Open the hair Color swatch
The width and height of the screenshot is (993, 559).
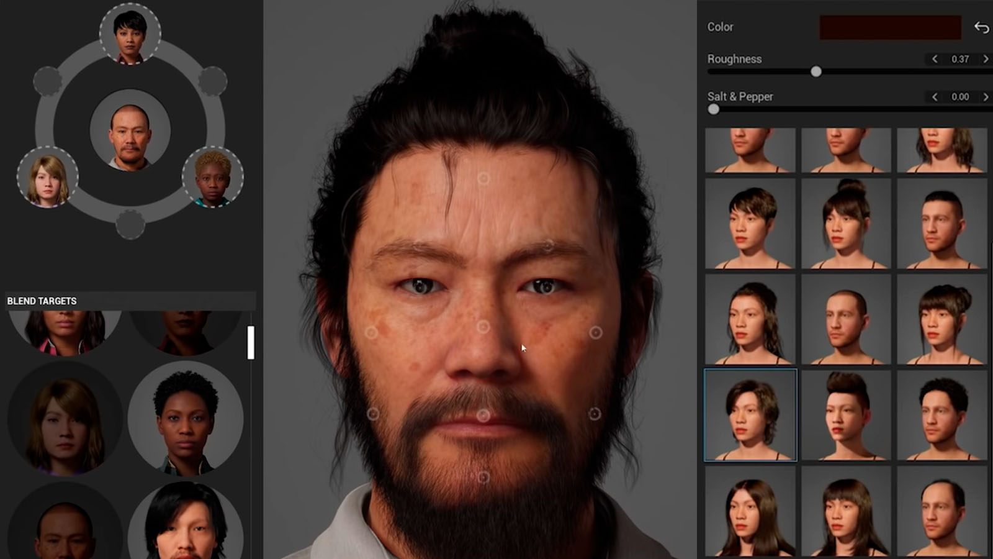click(x=890, y=27)
